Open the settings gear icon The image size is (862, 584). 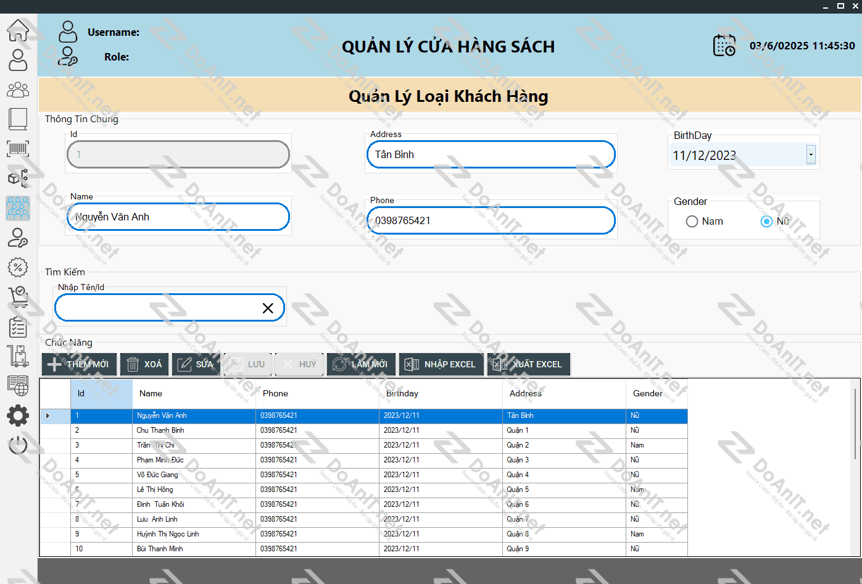pos(18,415)
